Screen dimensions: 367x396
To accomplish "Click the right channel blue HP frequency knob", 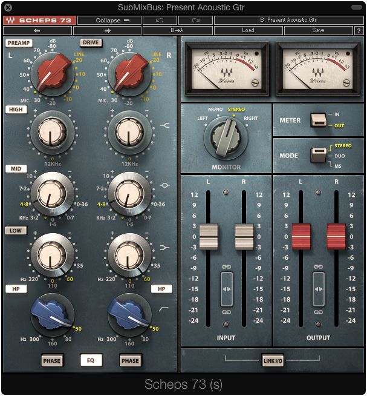I will 129,314.
